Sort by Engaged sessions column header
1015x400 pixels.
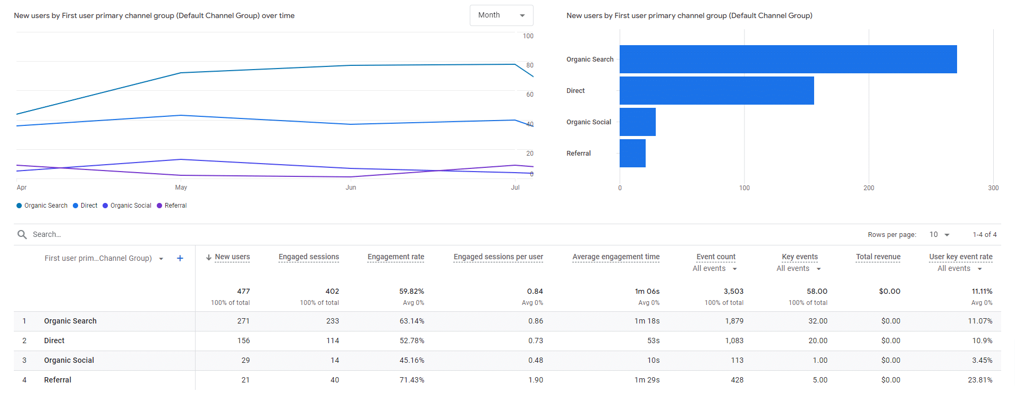[x=309, y=257]
